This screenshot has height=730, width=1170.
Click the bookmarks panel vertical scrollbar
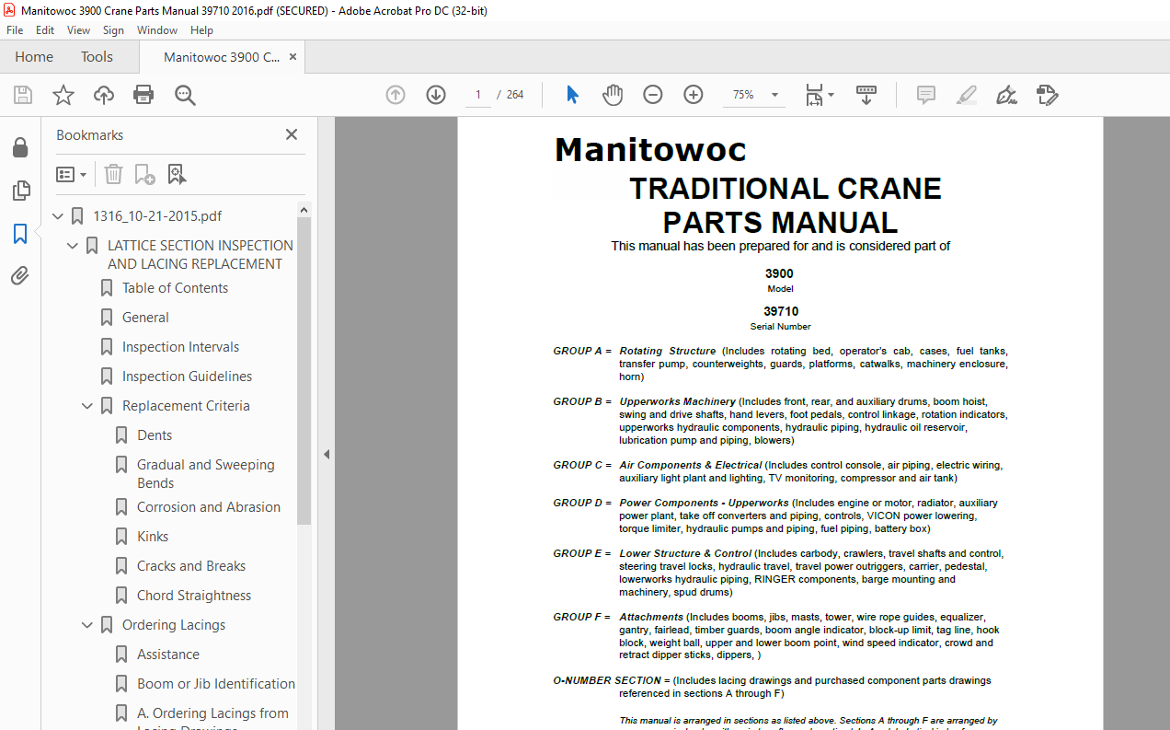(x=304, y=371)
